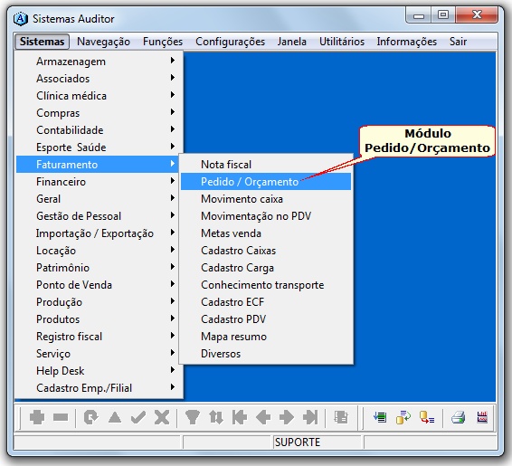Click the checkmark confirm toolbar icon

(138, 417)
